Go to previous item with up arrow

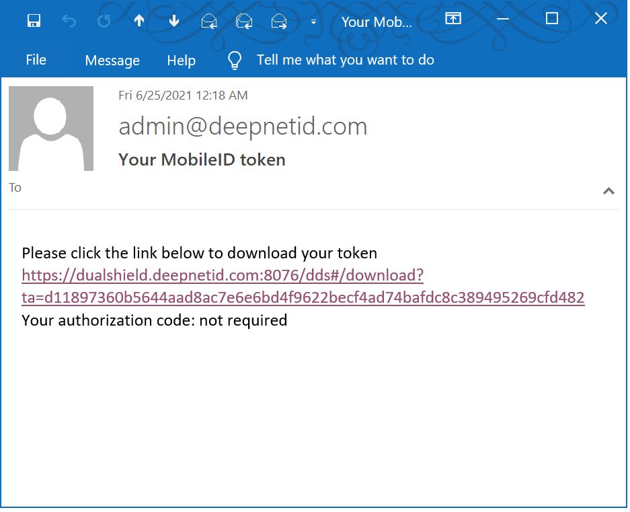pyautogui.click(x=139, y=21)
